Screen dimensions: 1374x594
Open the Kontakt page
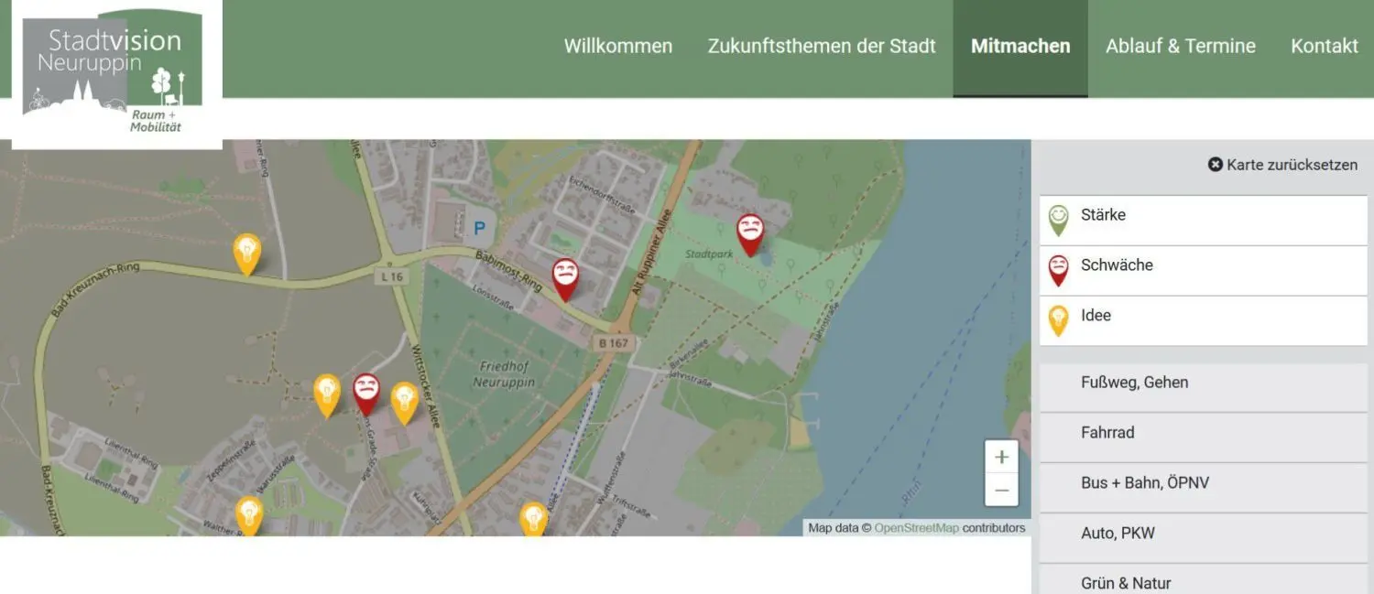pyautogui.click(x=1325, y=46)
